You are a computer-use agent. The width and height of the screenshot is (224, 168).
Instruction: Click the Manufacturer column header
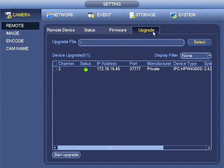[x=159, y=64]
